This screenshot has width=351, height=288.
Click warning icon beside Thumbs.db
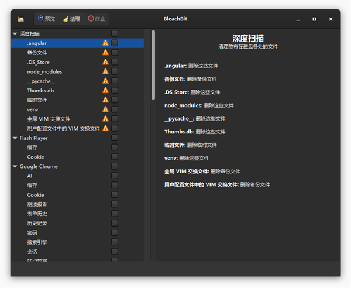click(x=105, y=91)
